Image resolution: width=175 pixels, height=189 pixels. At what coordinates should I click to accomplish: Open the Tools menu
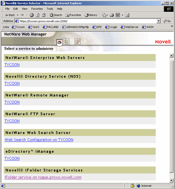coord(50,9)
